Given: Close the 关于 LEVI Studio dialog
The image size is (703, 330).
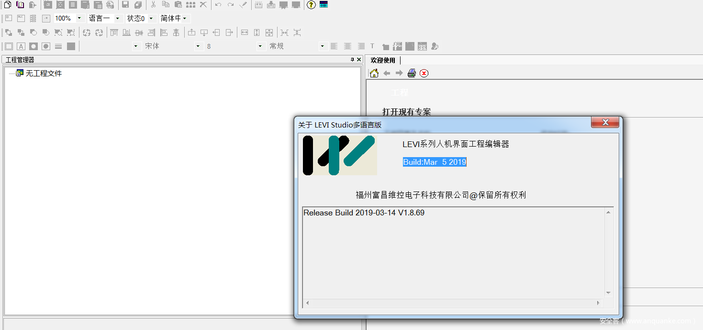Looking at the screenshot, I should point(605,122).
